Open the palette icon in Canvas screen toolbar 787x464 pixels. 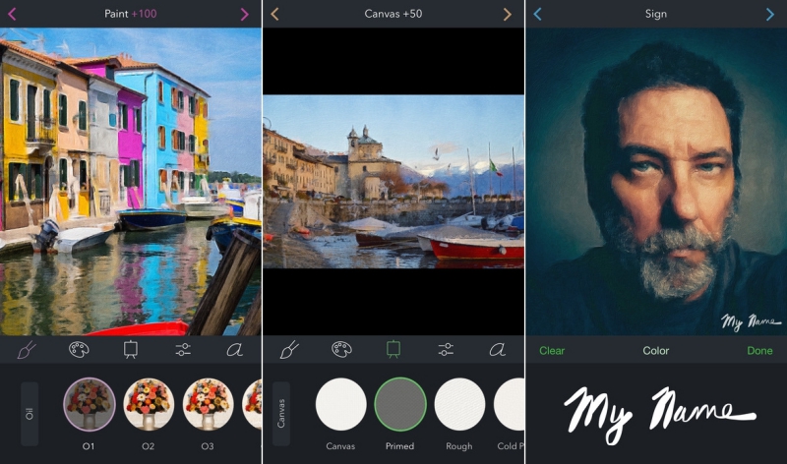coord(341,349)
